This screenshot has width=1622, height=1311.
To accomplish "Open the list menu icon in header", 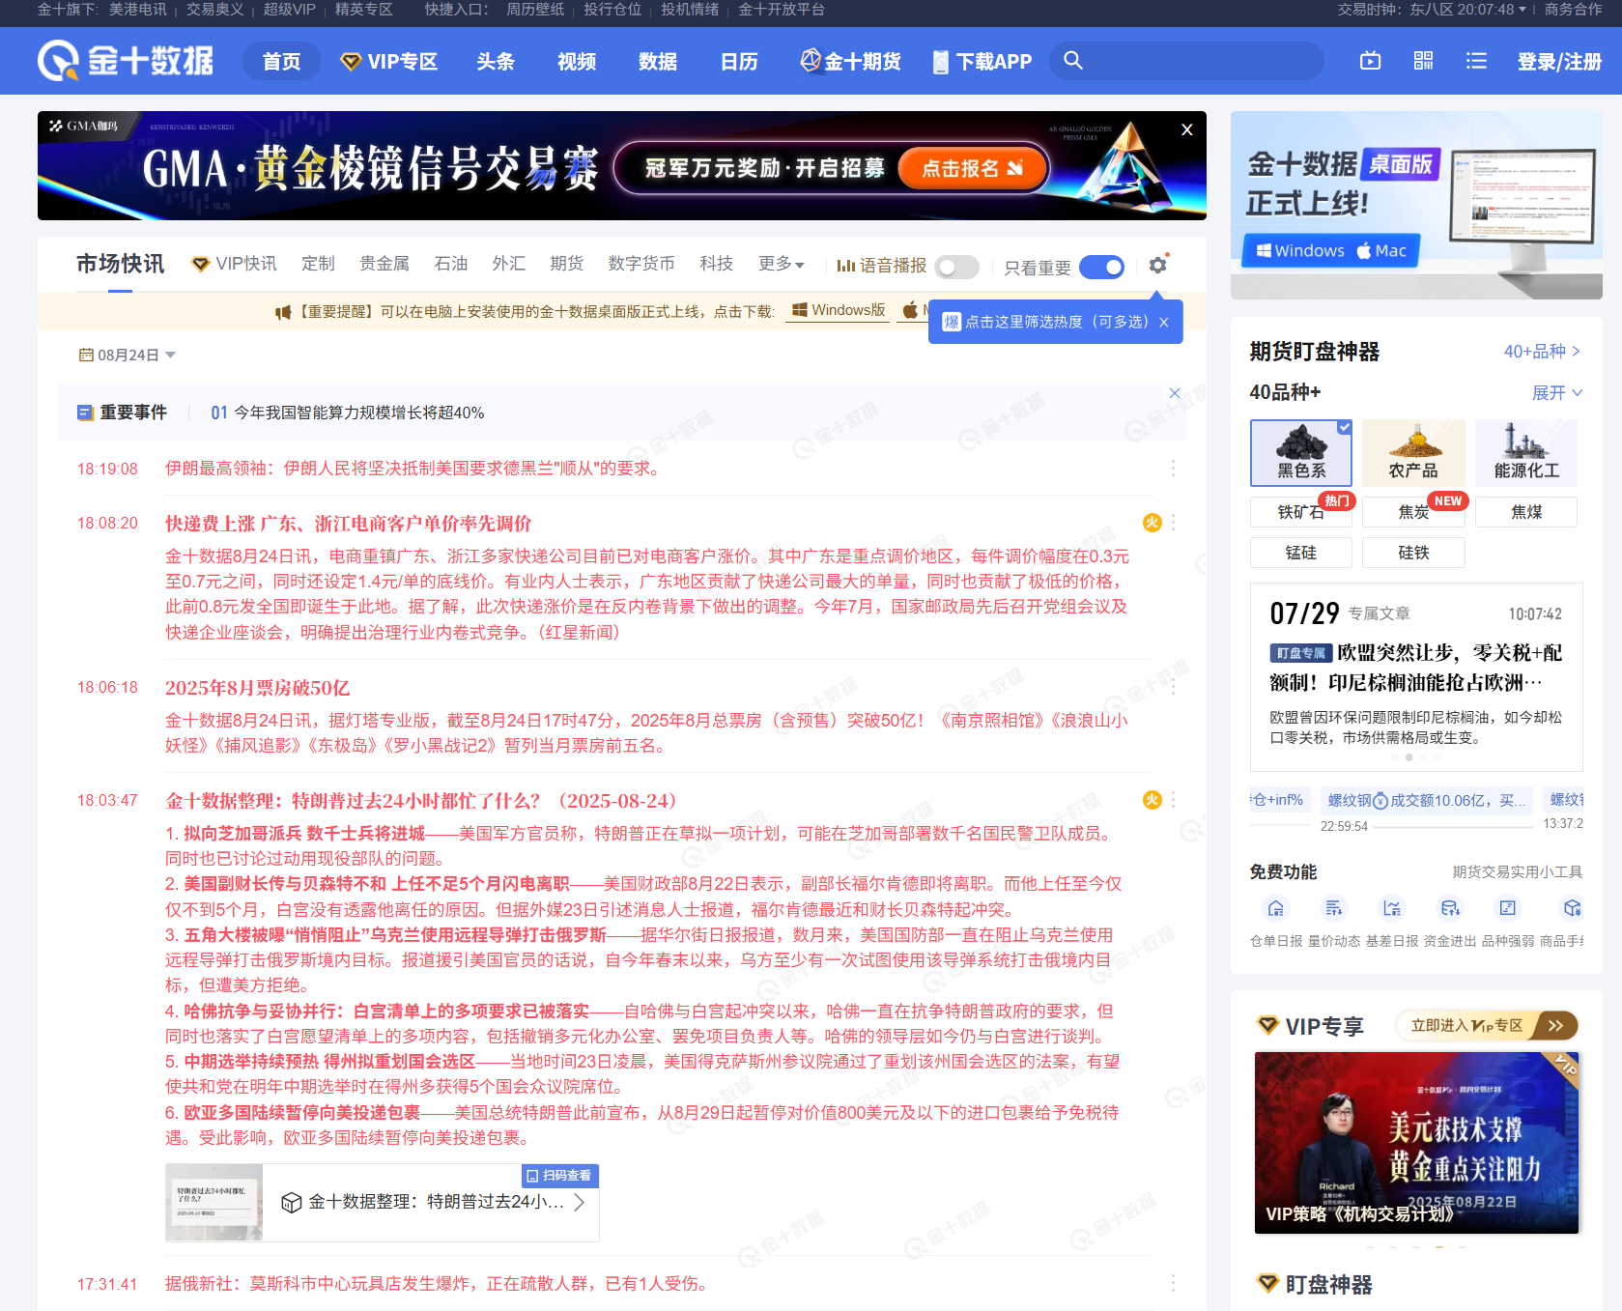I will coord(1476,61).
